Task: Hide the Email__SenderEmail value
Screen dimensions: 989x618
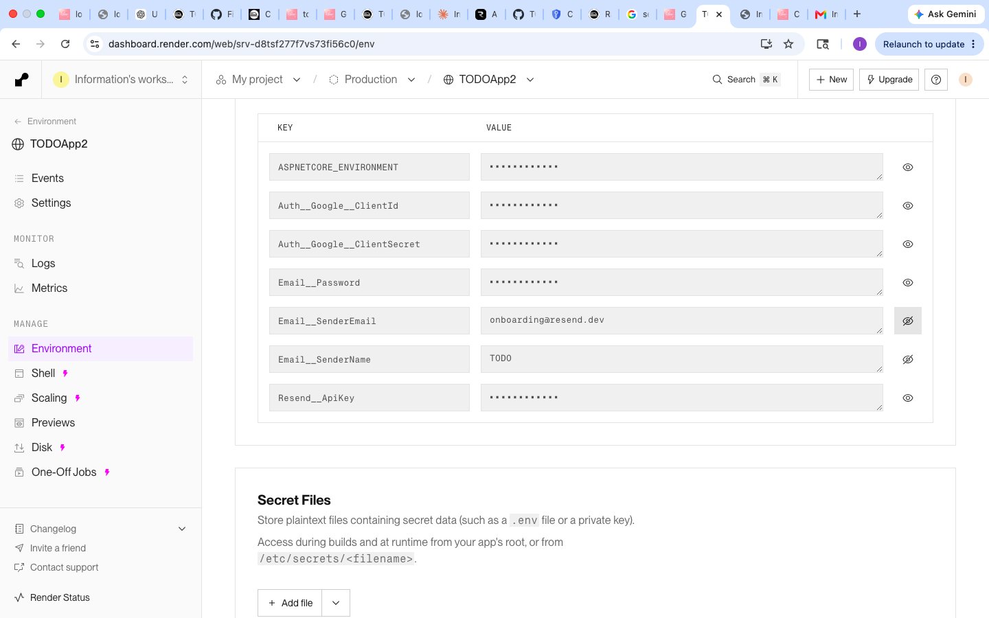Action: click(x=907, y=321)
